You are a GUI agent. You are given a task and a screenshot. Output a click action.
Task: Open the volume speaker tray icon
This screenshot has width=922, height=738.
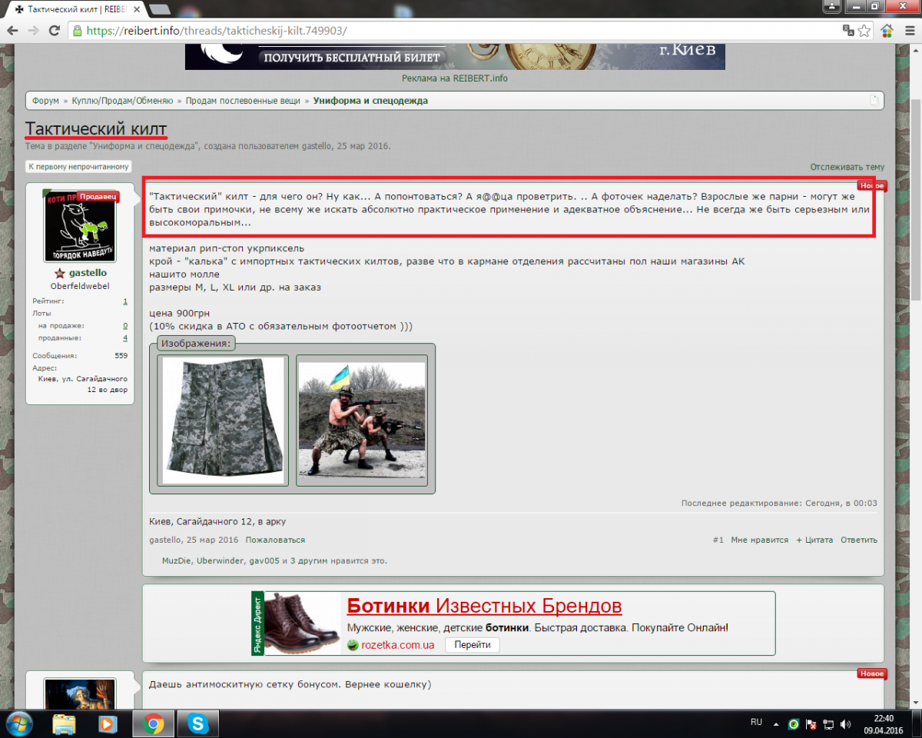point(845,723)
